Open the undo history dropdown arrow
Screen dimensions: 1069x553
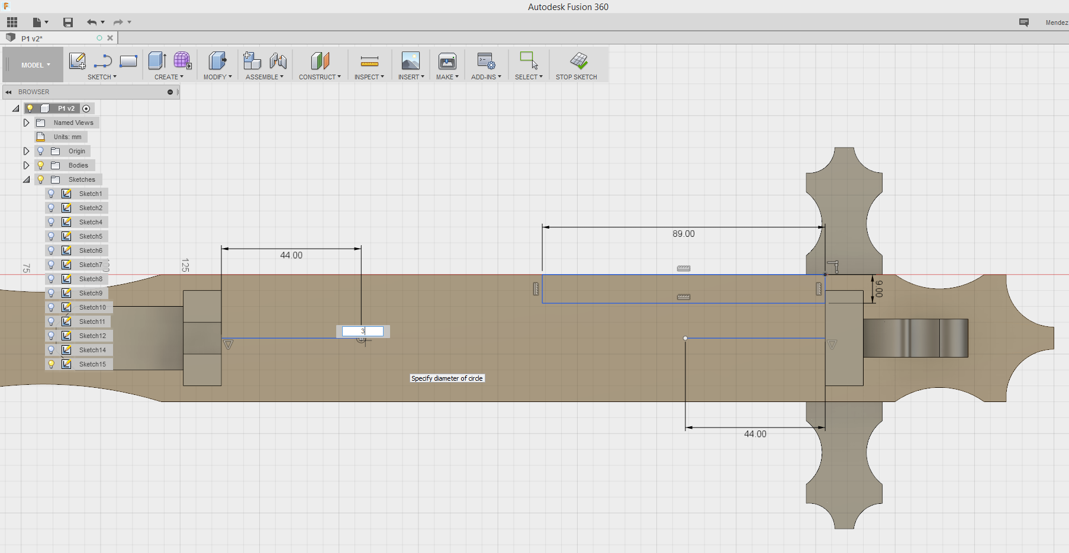point(103,22)
